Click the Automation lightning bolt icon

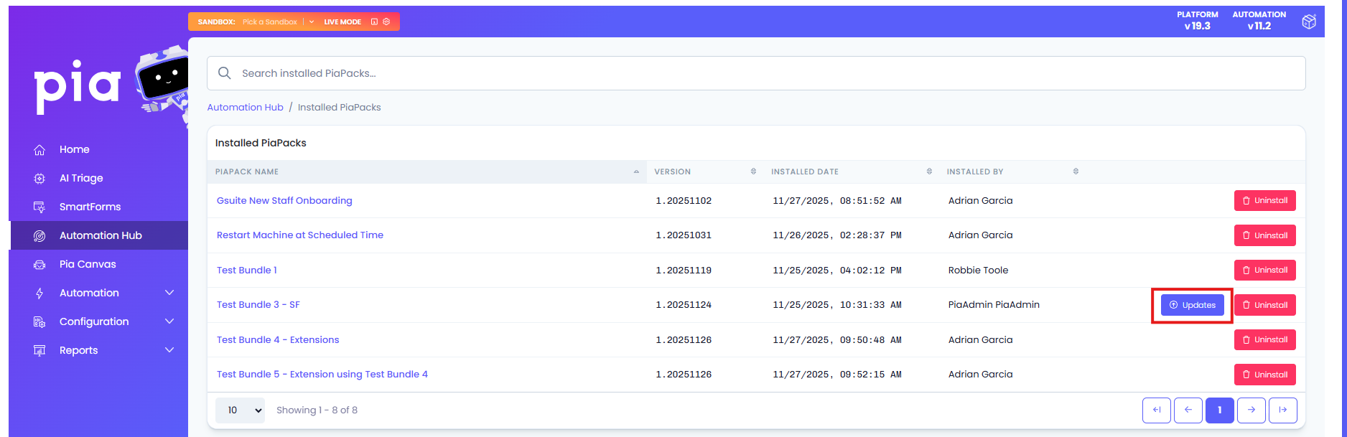(x=39, y=293)
